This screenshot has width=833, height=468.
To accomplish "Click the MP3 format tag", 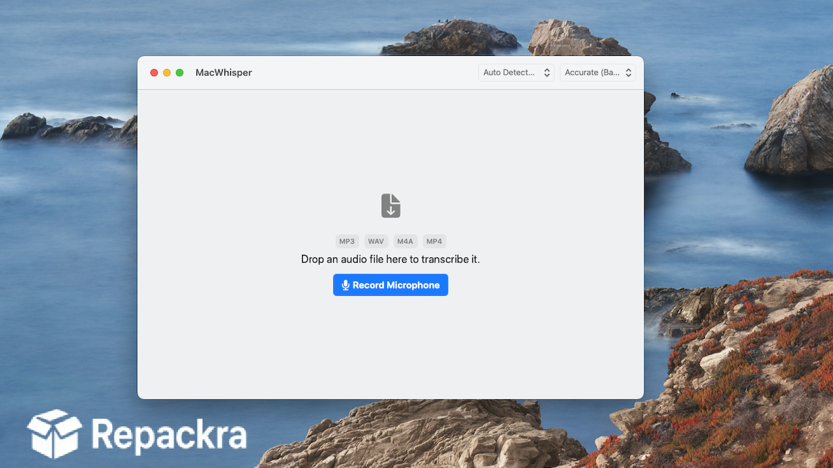I will [x=347, y=241].
